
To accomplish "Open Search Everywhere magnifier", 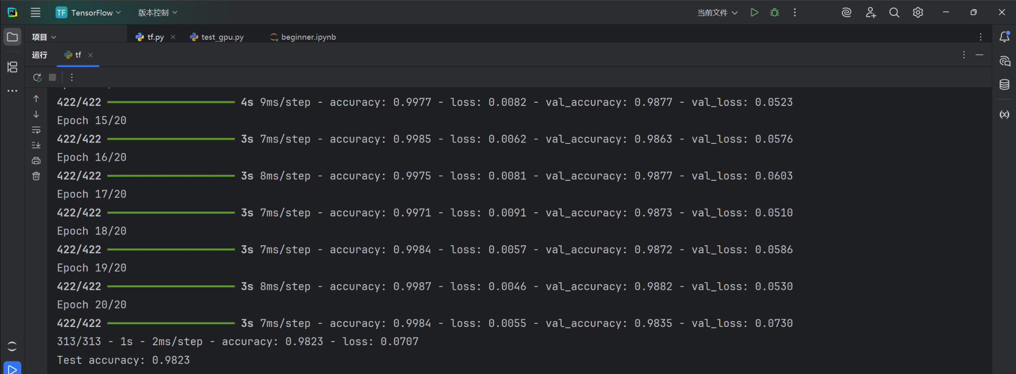I will 894,13.
